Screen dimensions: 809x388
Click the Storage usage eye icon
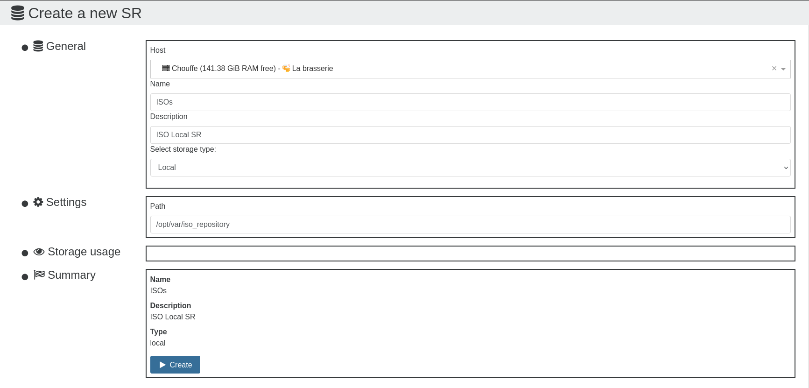39,252
